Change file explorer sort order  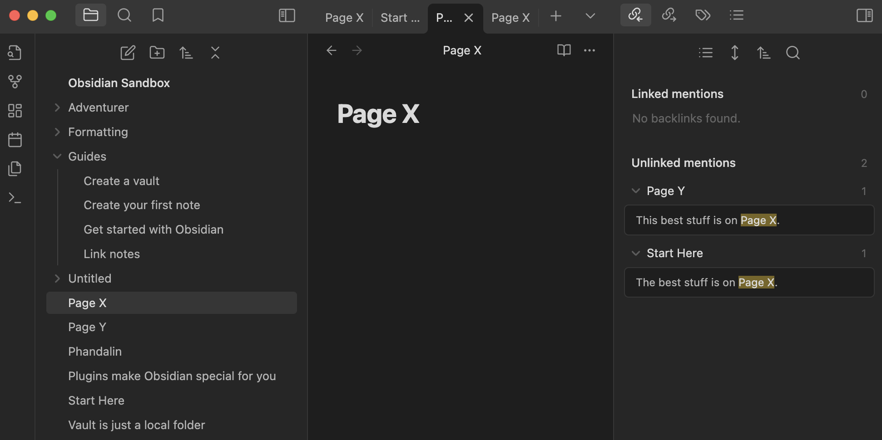tap(186, 53)
